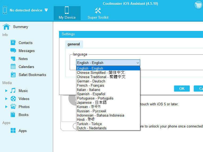Select French - Français language
Screen dimensions: 203x152
108,85
